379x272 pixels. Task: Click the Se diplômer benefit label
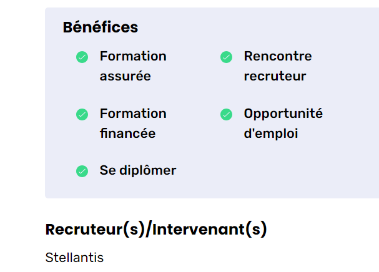pos(137,170)
